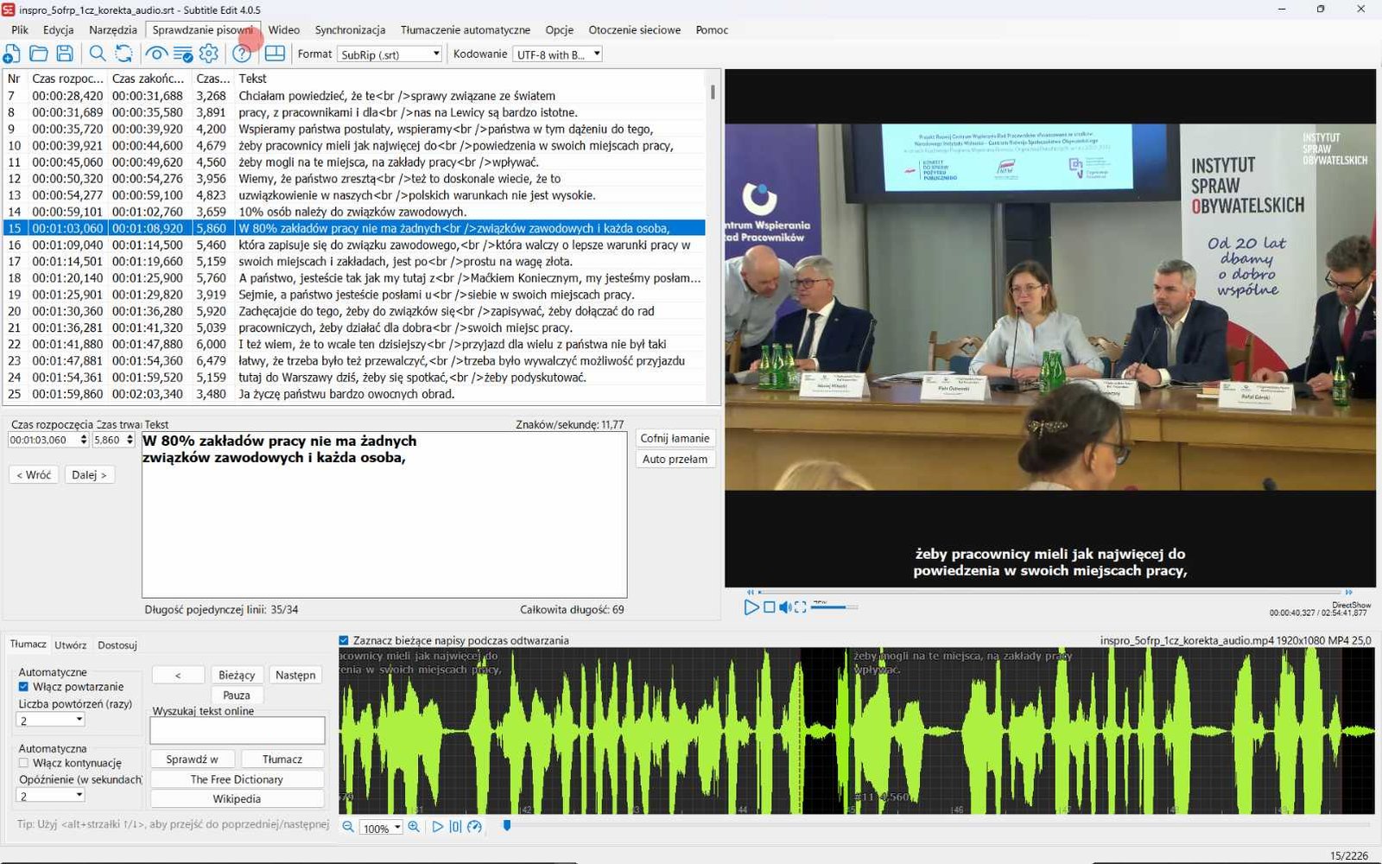Image resolution: width=1382 pixels, height=864 pixels.
Task: Adjust the video volume slider
Action: 833,607
